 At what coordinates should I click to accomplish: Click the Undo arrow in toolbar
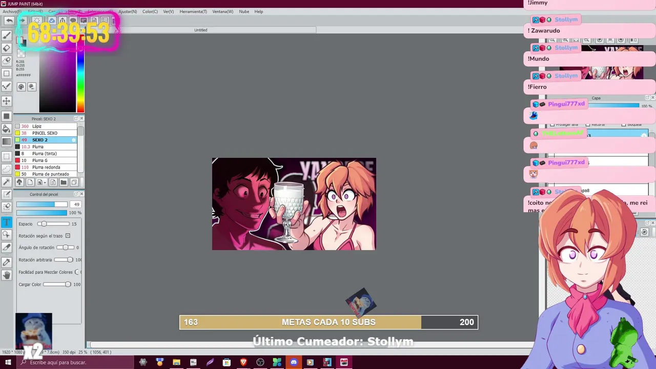(9, 20)
